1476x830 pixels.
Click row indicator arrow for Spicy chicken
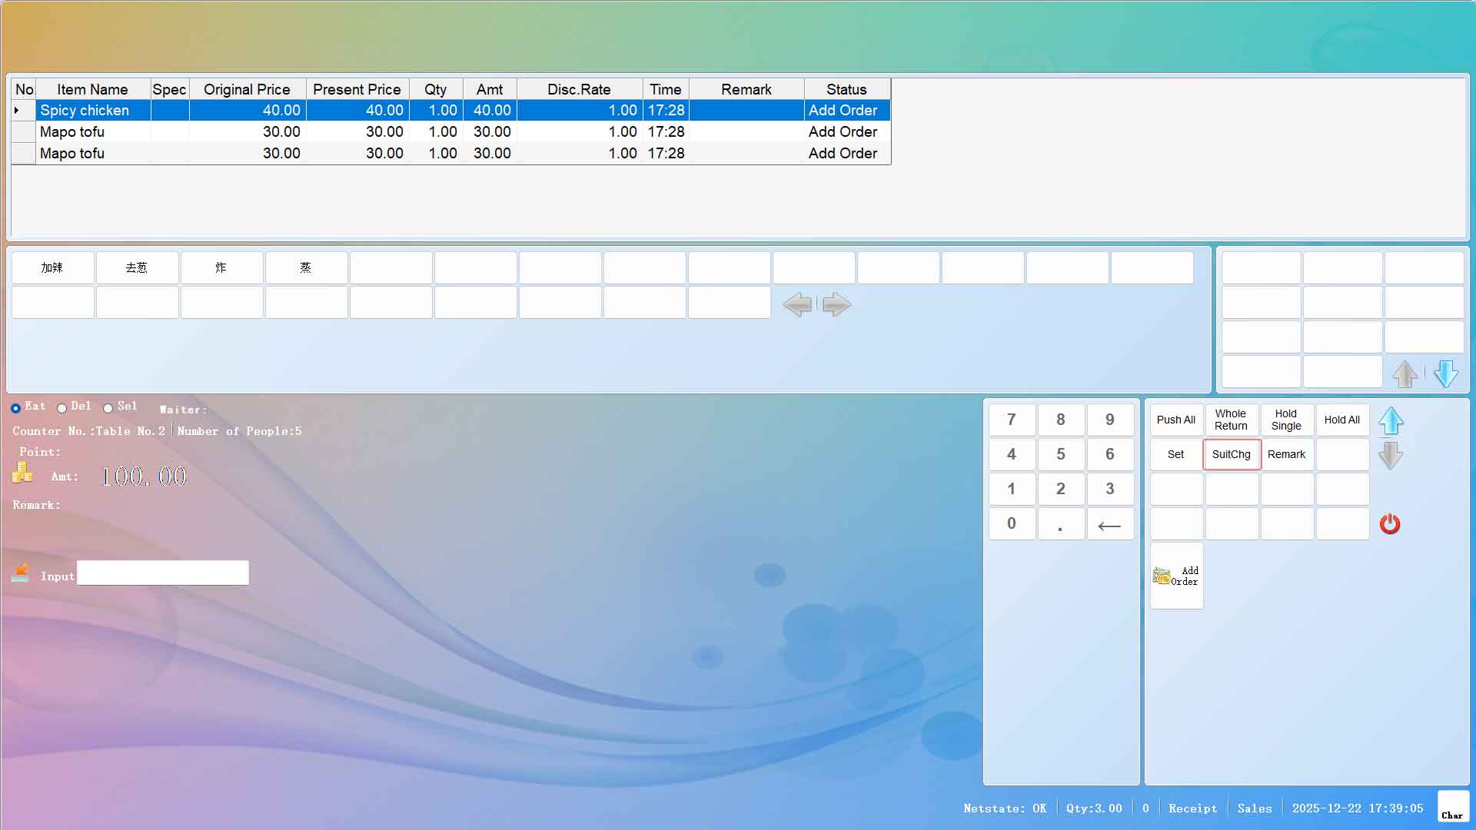point(17,111)
